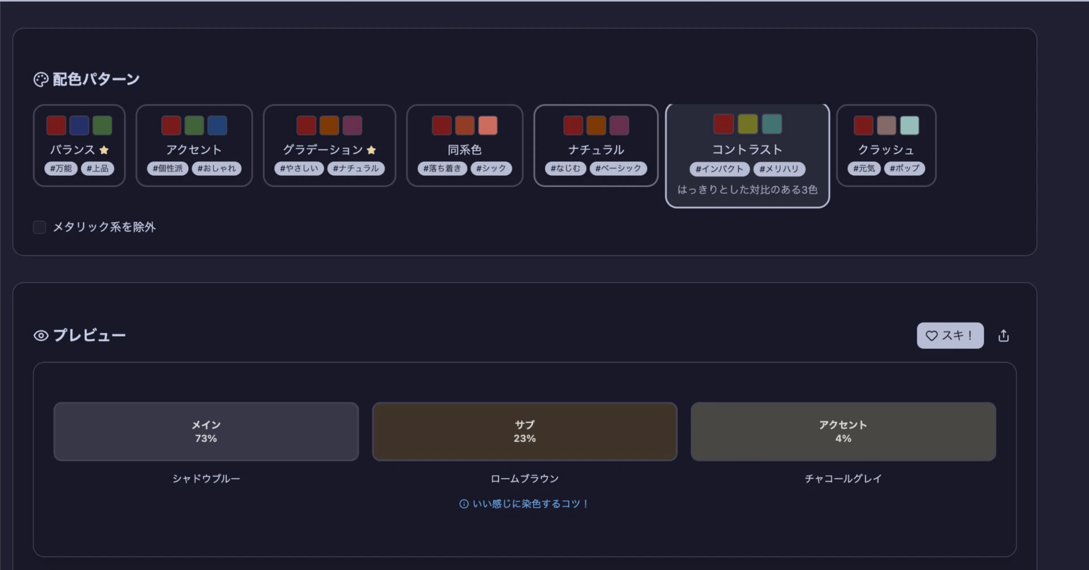The height and width of the screenshot is (570, 1089).
Task: Click the #ナチュラル tag
Action: tap(356, 168)
